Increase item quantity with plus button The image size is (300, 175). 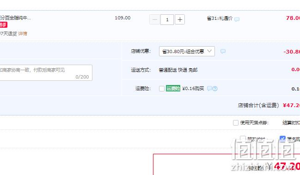[x=180, y=19]
